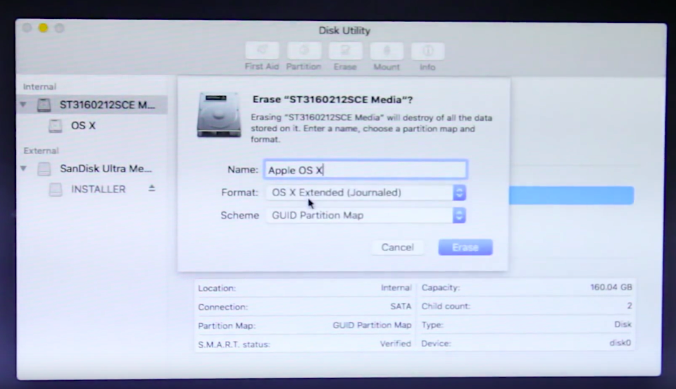Image resolution: width=676 pixels, height=389 pixels.
Task: Click the hard drive image in Erase dialog
Action: click(219, 114)
